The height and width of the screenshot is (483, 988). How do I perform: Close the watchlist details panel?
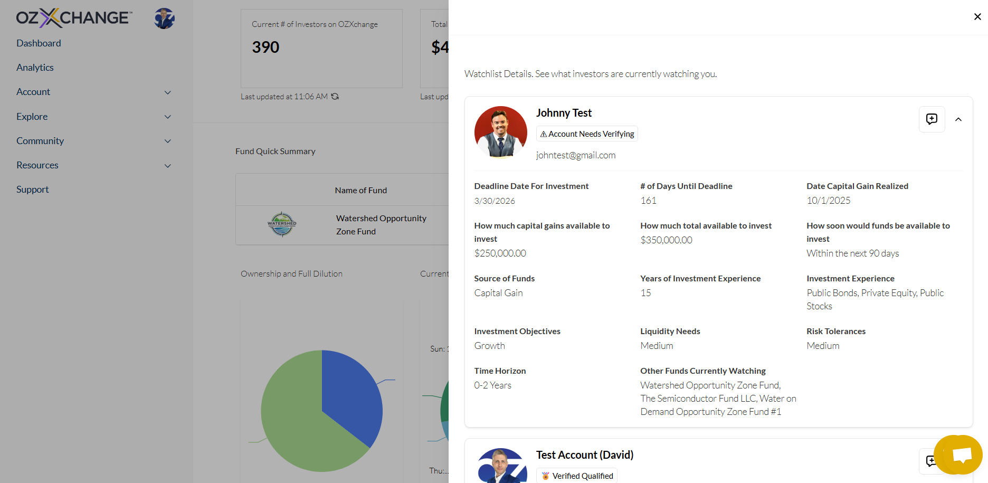[x=977, y=17]
